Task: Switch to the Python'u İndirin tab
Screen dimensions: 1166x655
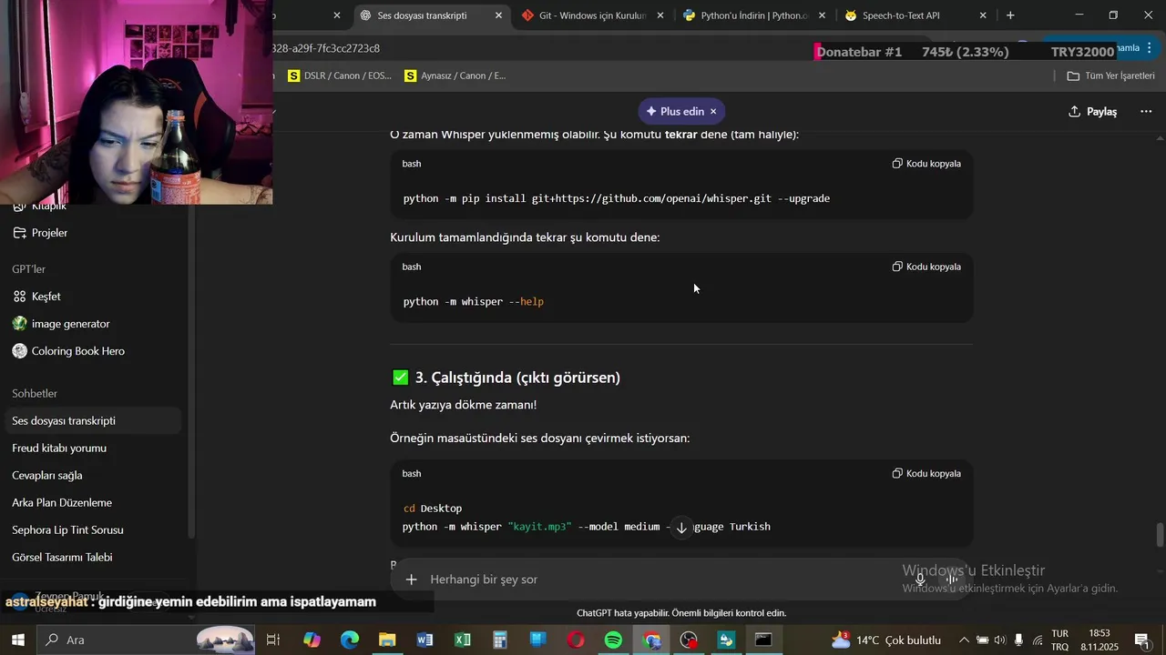Action: pyautogui.click(x=754, y=15)
